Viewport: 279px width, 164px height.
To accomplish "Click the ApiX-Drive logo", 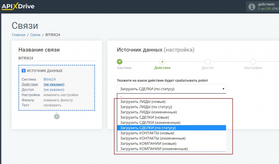I will click(18, 7).
